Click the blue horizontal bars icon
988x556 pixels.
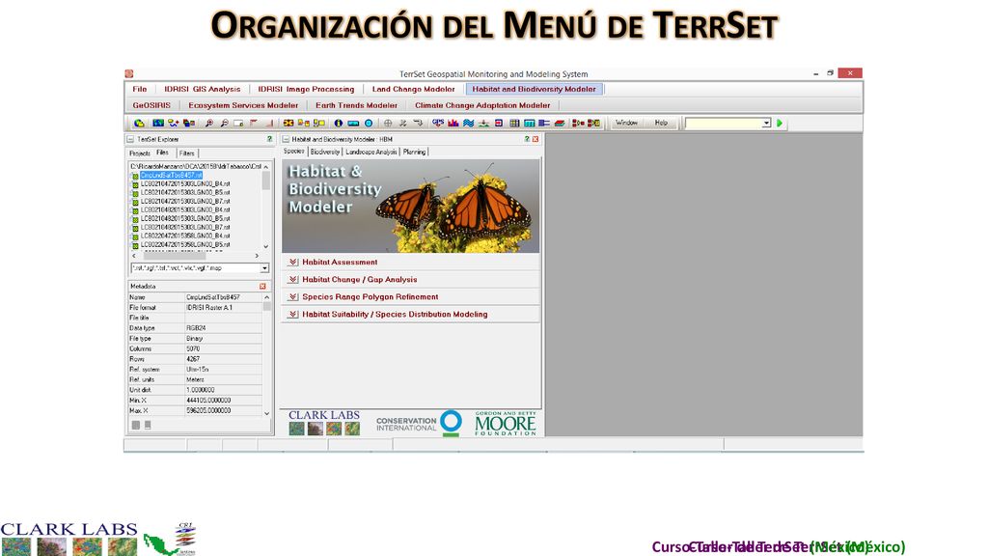click(544, 123)
